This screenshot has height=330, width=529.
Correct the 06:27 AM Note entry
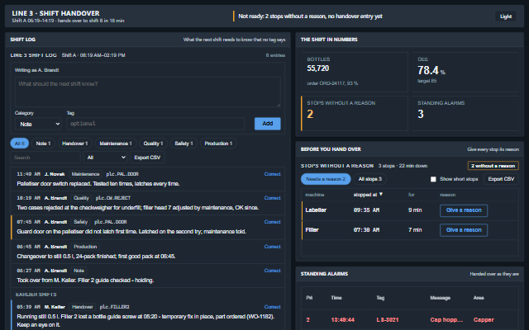[272, 271]
